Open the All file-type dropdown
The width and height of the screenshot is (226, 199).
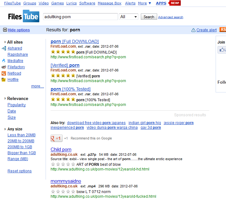pos(129,17)
